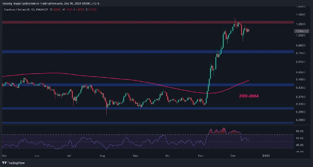
Task: Click the Aug label on time axis
Action: pos(102,156)
